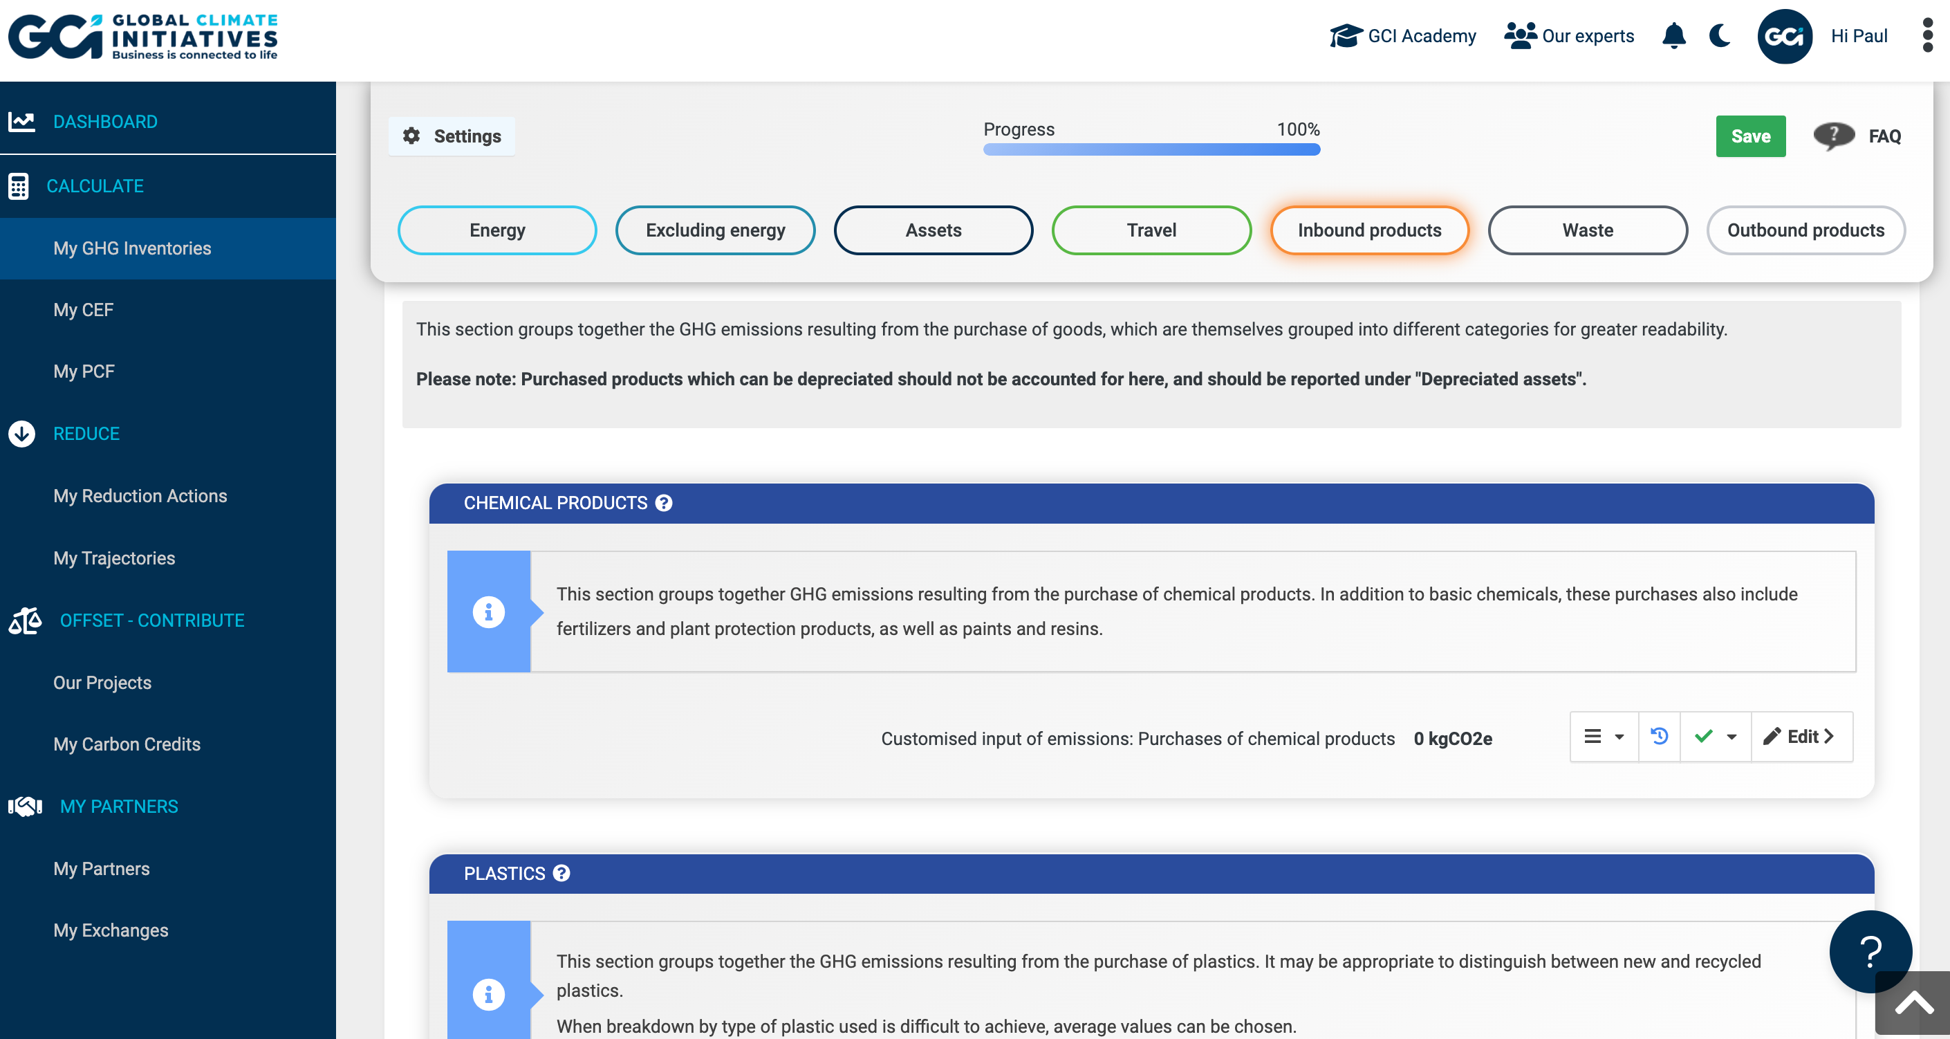This screenshot has height=1039, width=1950.
Task: Click the Calculate calculator icon
Action: [18, 185]
